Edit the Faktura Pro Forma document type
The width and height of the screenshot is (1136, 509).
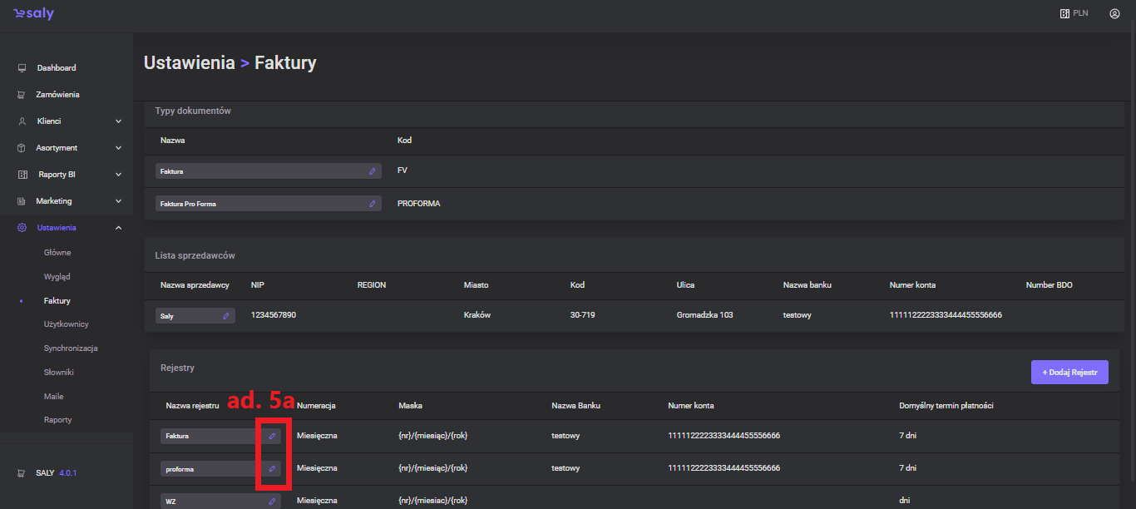coord(373,204)
